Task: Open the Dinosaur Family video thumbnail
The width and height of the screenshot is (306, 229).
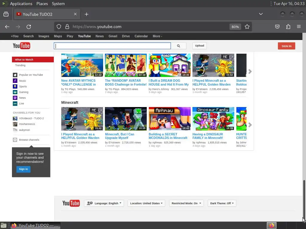Action: 213,119
